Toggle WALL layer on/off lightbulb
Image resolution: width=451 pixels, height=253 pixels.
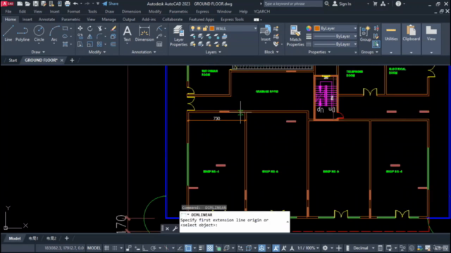click(x=192, y=28)
